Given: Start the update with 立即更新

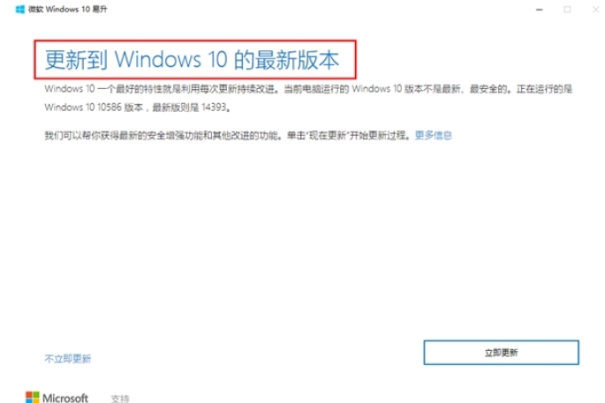Looking at the screenshot, I should click(x=501, y=353).
